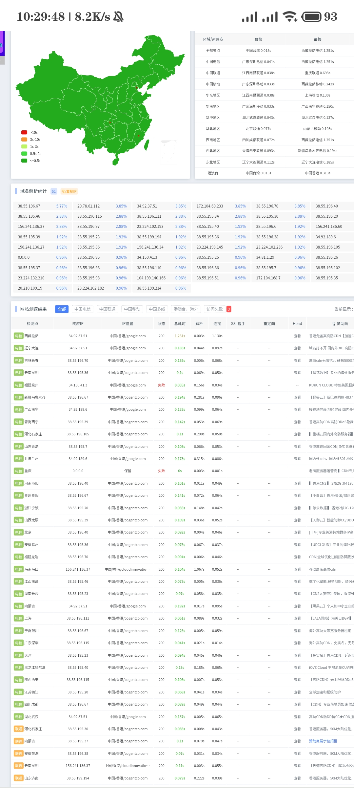Click the 当前显示 selector at right
The height and width of the screenshot is (788, 354).
coord(344,309)
